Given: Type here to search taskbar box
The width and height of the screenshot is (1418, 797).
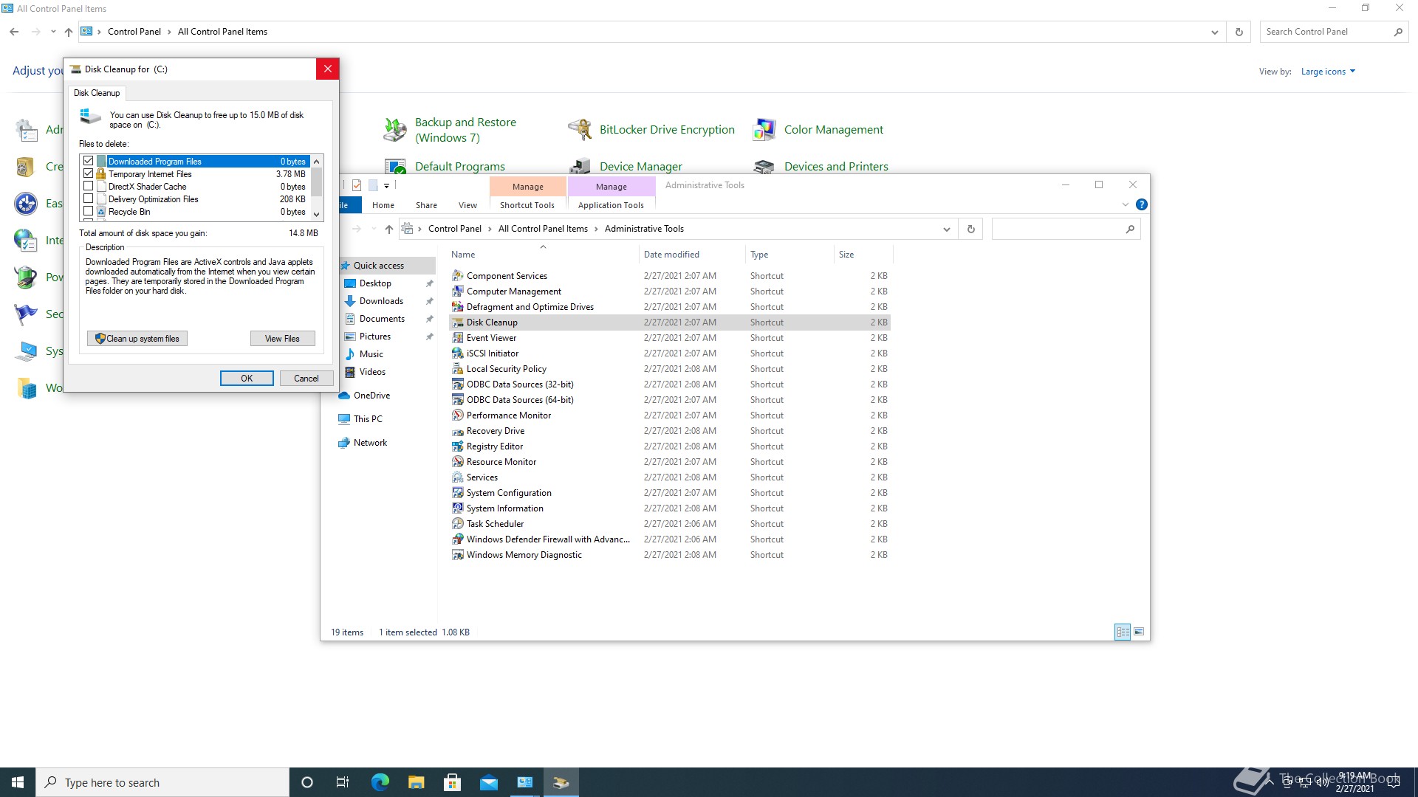Looking at the screenshot, I should 162,782.
